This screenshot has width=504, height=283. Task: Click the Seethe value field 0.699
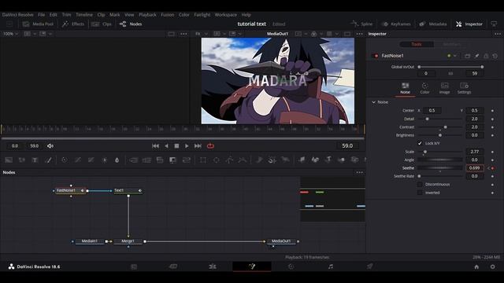[475, 168]
